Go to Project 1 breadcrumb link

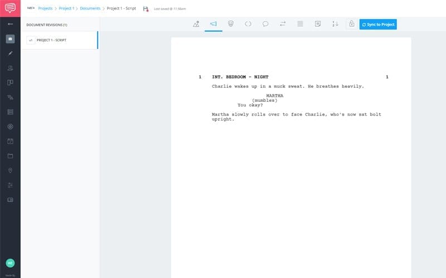pos(66,8)
